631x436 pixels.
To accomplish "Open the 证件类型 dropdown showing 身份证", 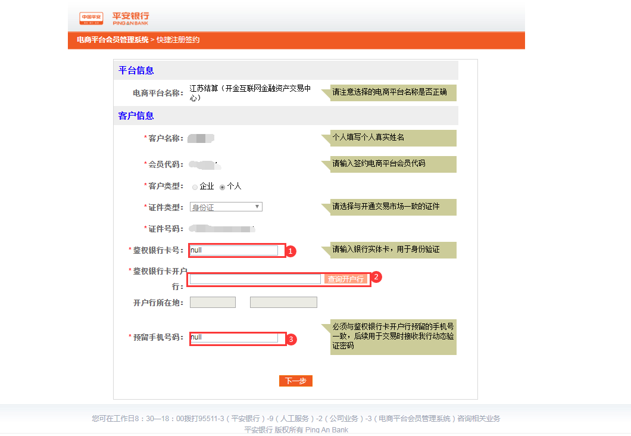I will (x=226, y=207).
